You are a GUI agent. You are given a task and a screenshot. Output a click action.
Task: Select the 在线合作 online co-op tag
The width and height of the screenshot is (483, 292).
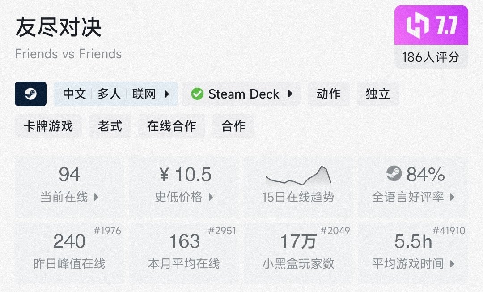[172, 126]
